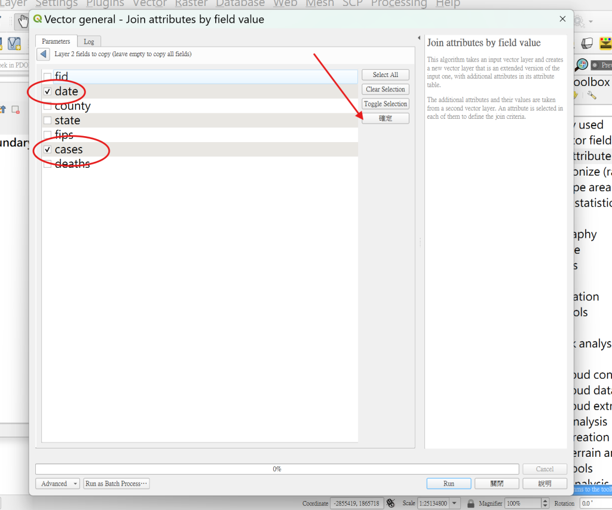Click the Scale value field
Viewport: 612px width, 510px height.
tap(434, 503)
